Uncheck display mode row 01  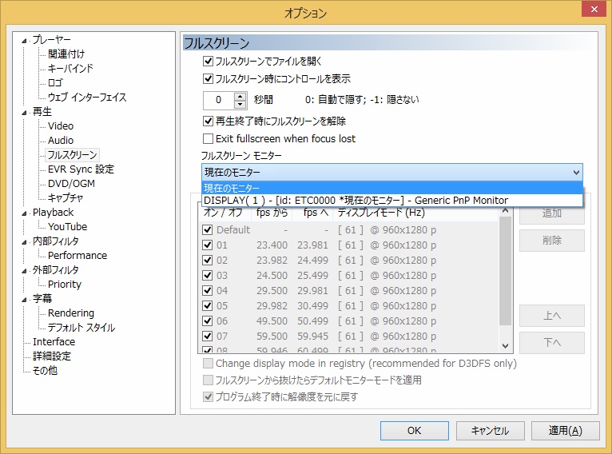[208, 245]
